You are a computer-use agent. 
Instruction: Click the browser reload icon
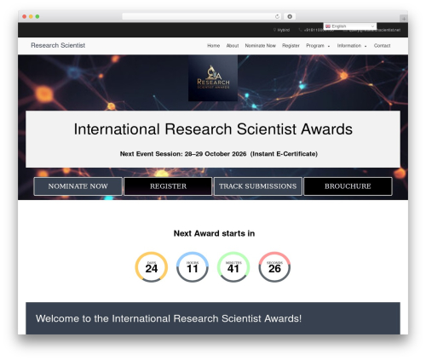[x=277, y=16]
